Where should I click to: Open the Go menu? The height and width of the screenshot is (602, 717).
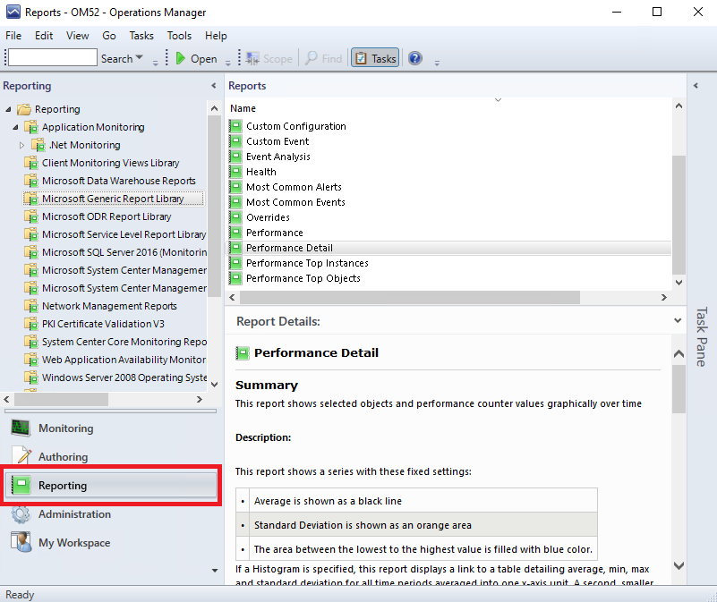point(109,36)
